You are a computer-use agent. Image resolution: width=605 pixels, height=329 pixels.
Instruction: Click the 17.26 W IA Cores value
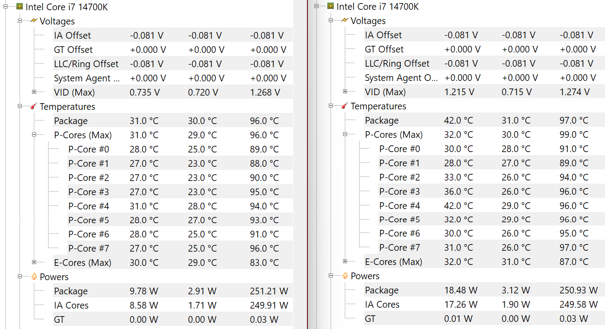[461, 305]
